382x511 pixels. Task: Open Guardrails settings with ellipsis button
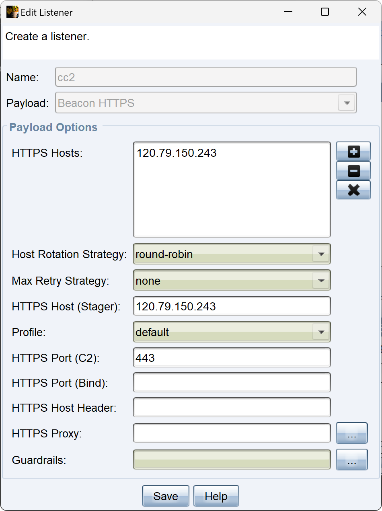(x=351, y=460)
